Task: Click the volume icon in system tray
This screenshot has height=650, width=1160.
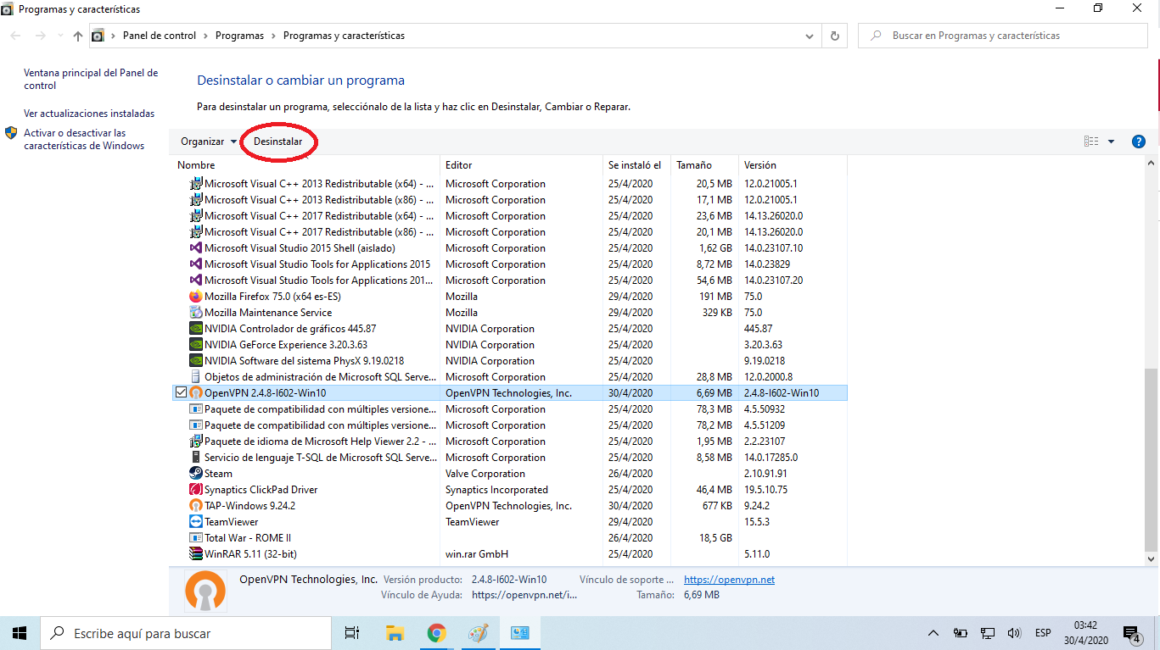Action: [x=1013, y=633]
